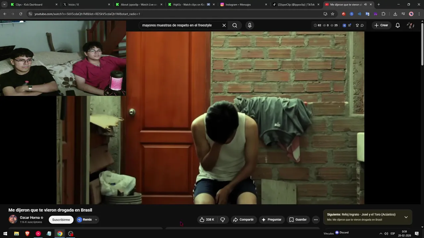Open the Windows notification center
424x238 pixels.
click(x=417, y=234)
